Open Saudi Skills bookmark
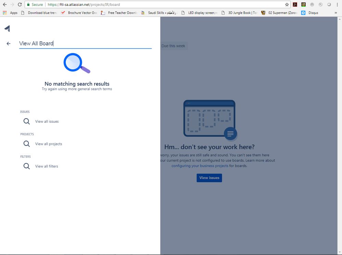 click(159, 13)
